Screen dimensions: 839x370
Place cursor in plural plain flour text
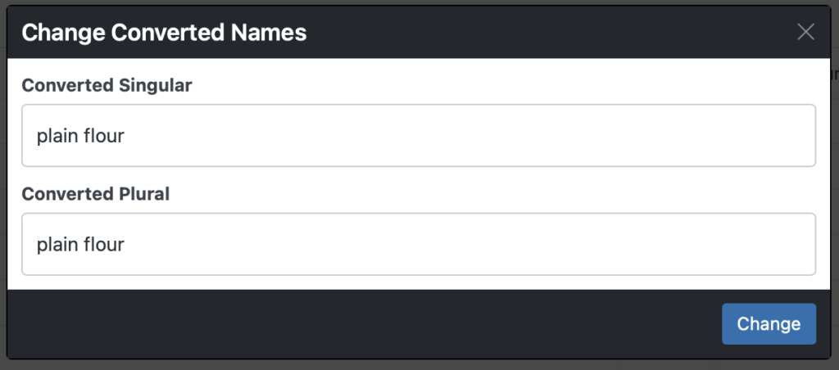80,245
